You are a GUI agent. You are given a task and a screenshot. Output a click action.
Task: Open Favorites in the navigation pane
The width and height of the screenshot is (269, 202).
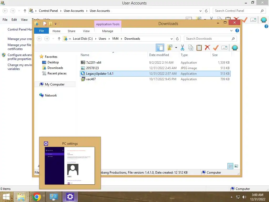[x=51, y=57]
